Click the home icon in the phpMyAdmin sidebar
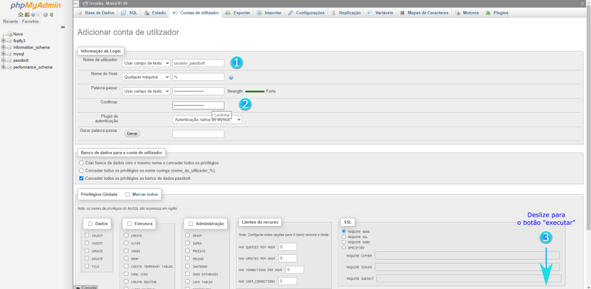Screen dimensions: 591x289 pyautogui.click(x=20, y=14)
